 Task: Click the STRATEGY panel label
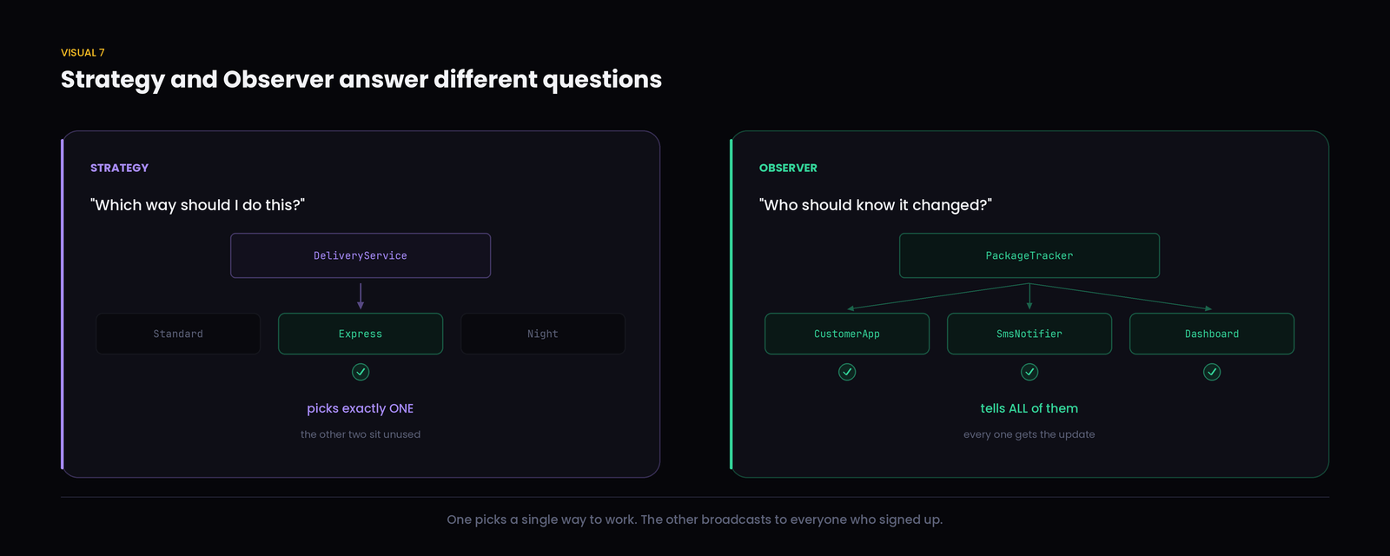click(x=119, y=168)
